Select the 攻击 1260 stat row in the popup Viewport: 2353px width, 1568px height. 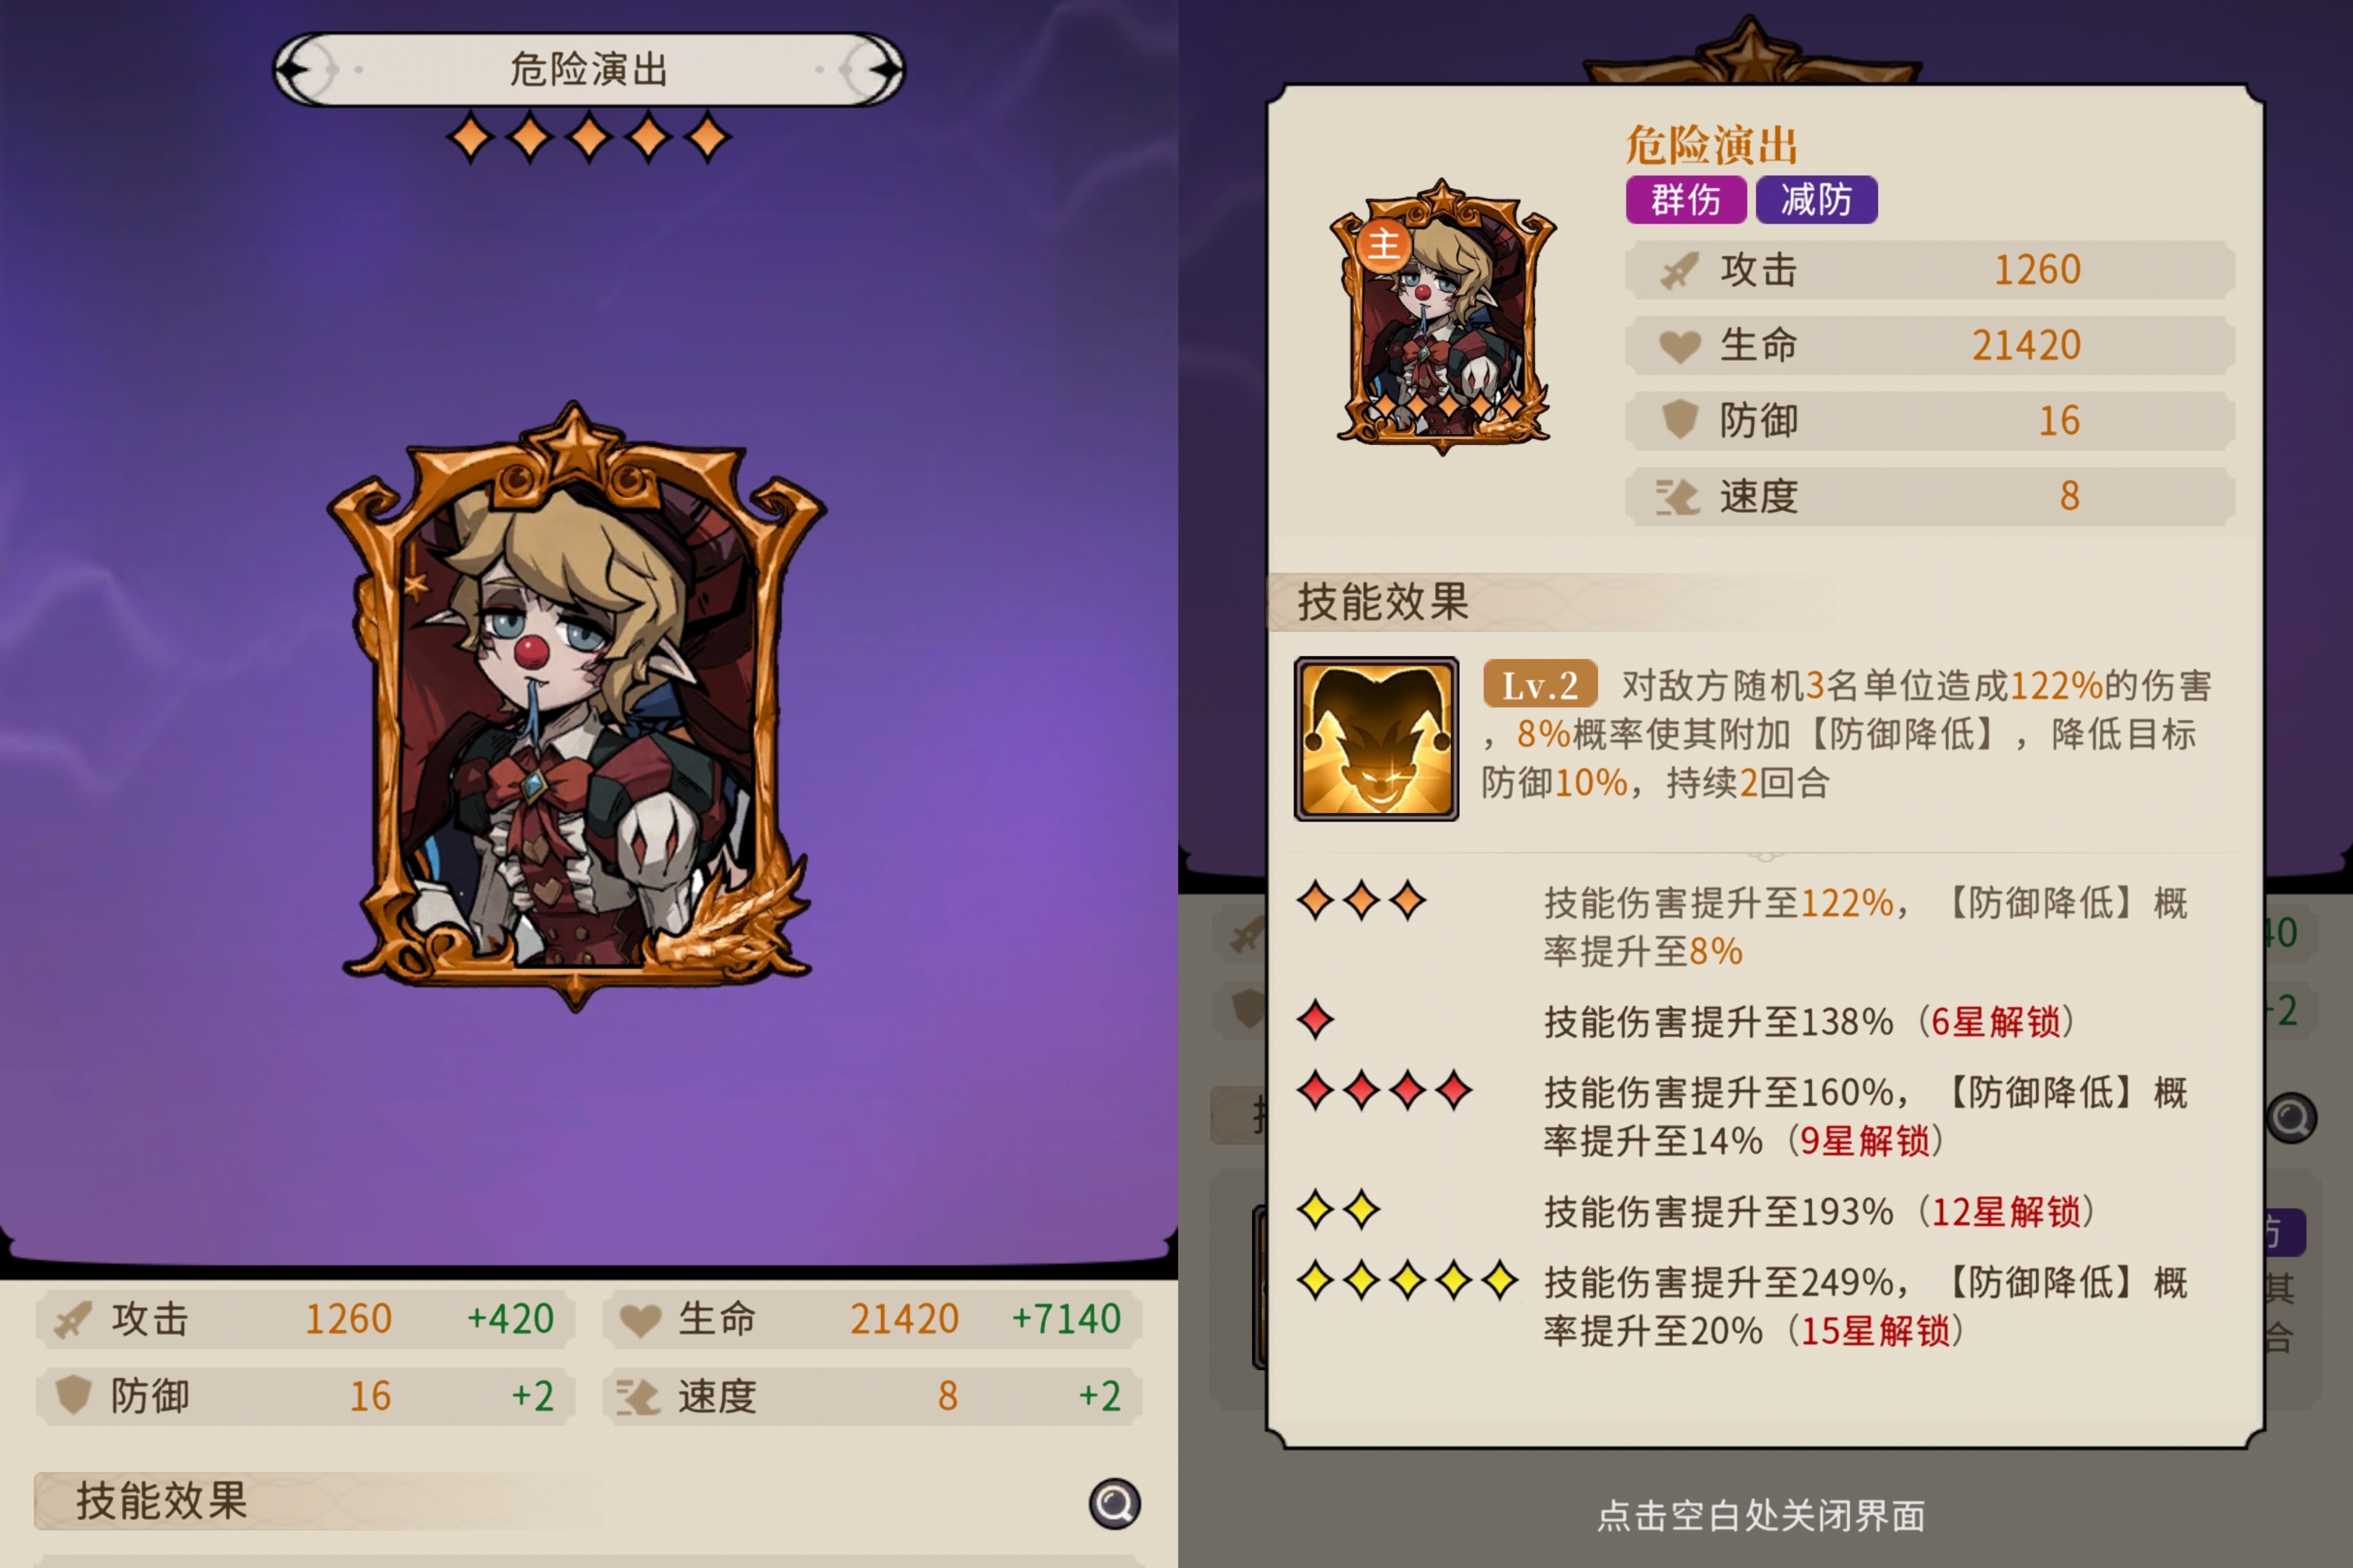click(1930, 270)
